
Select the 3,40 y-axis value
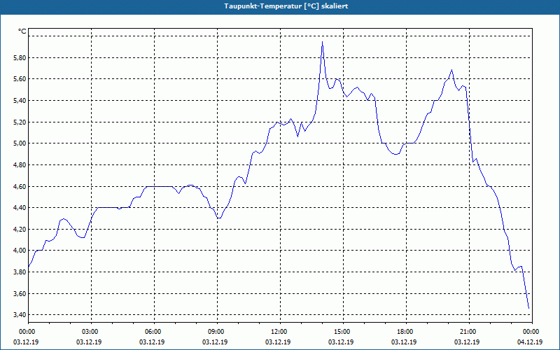20,314
